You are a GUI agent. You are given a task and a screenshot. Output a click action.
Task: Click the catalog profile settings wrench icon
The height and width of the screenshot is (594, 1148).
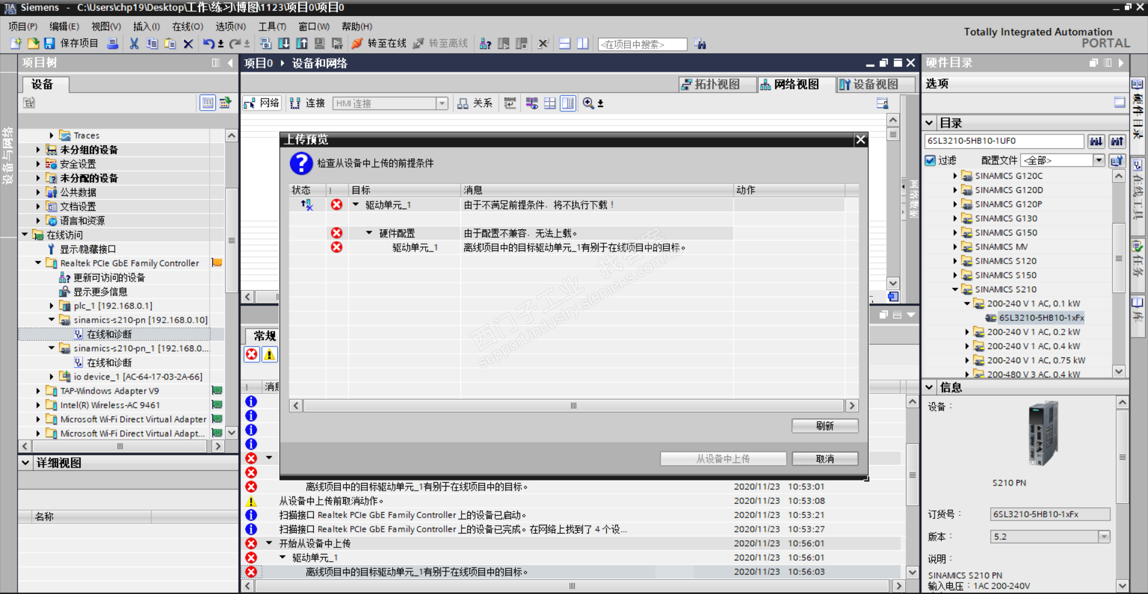click(x=1117, y=160)
